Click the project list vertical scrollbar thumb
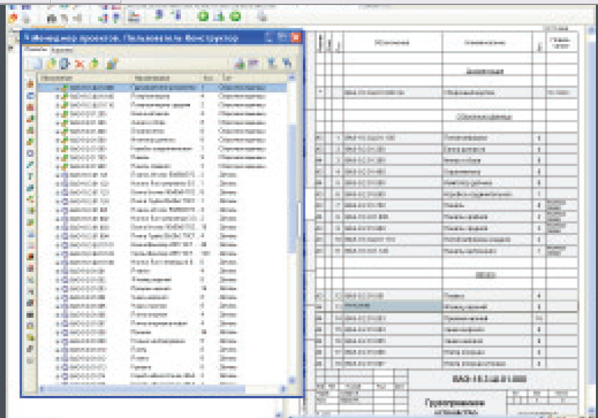This screenshot has height=418, width=598. click(x=292, y=187)
